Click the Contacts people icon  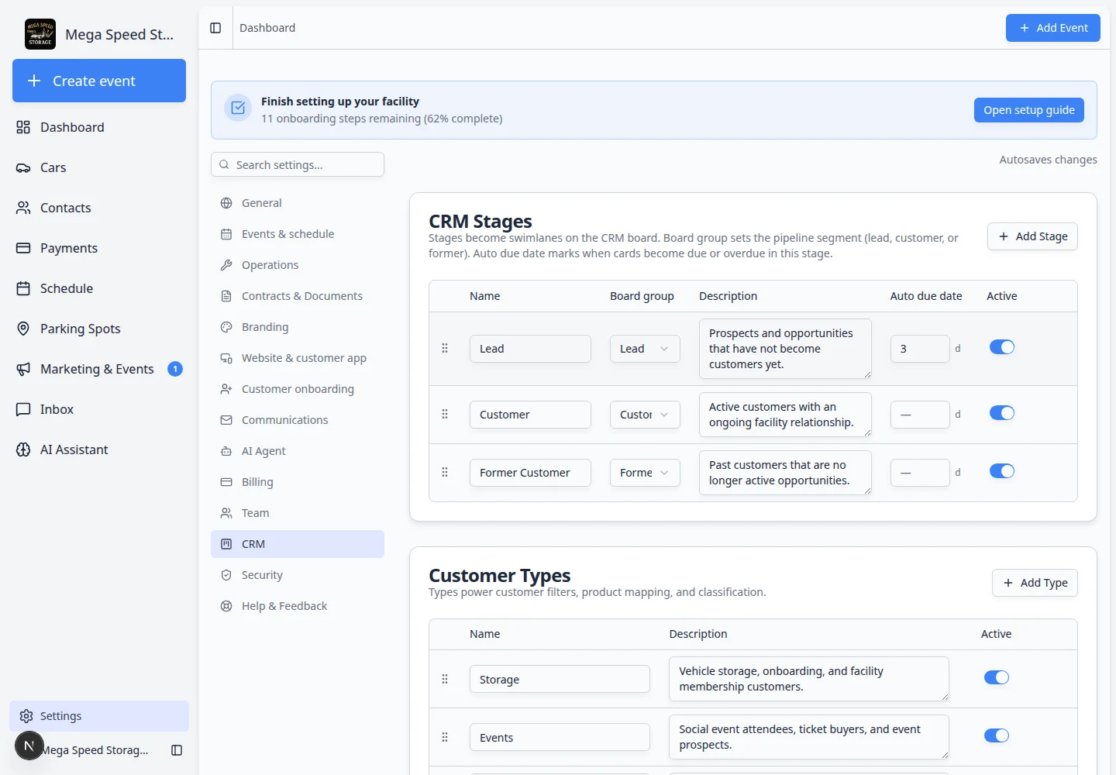[x=23, y=208]
